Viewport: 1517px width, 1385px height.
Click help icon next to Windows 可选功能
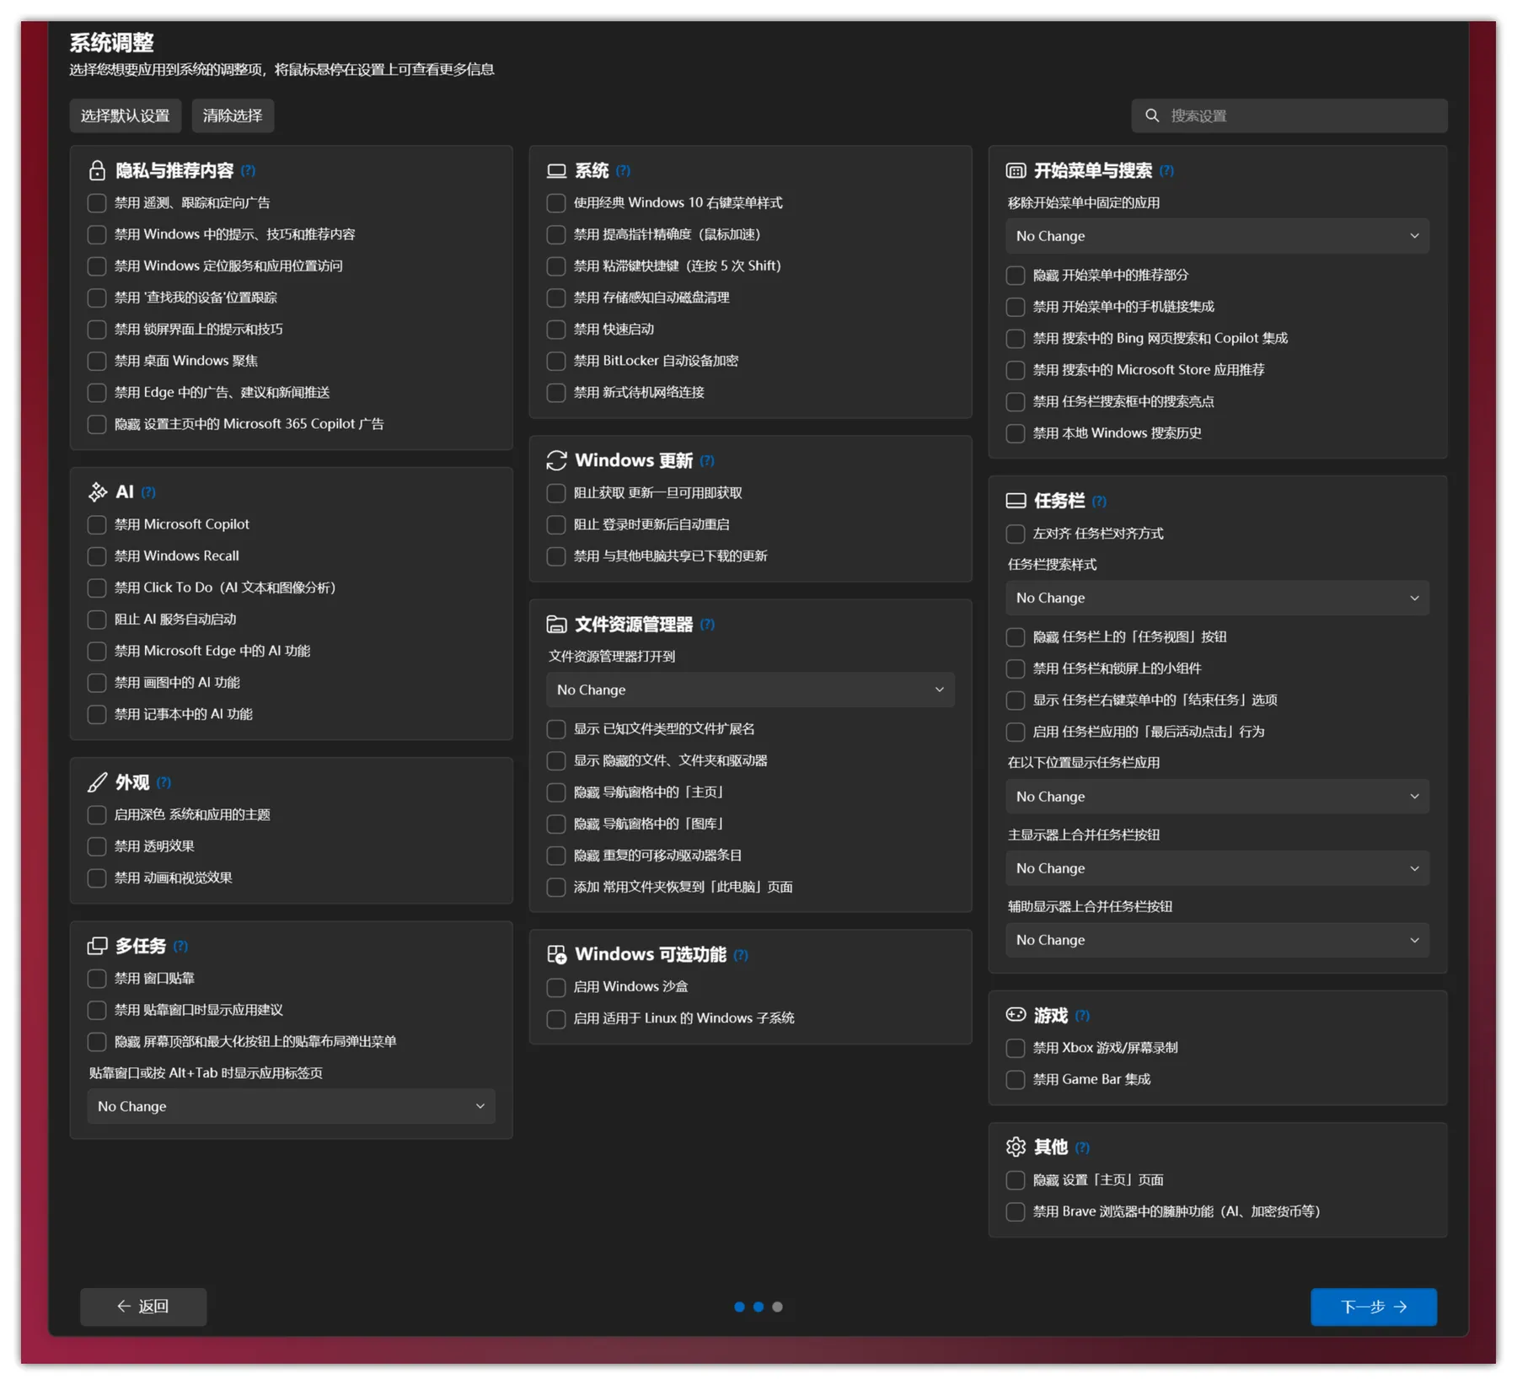[741, 955]
